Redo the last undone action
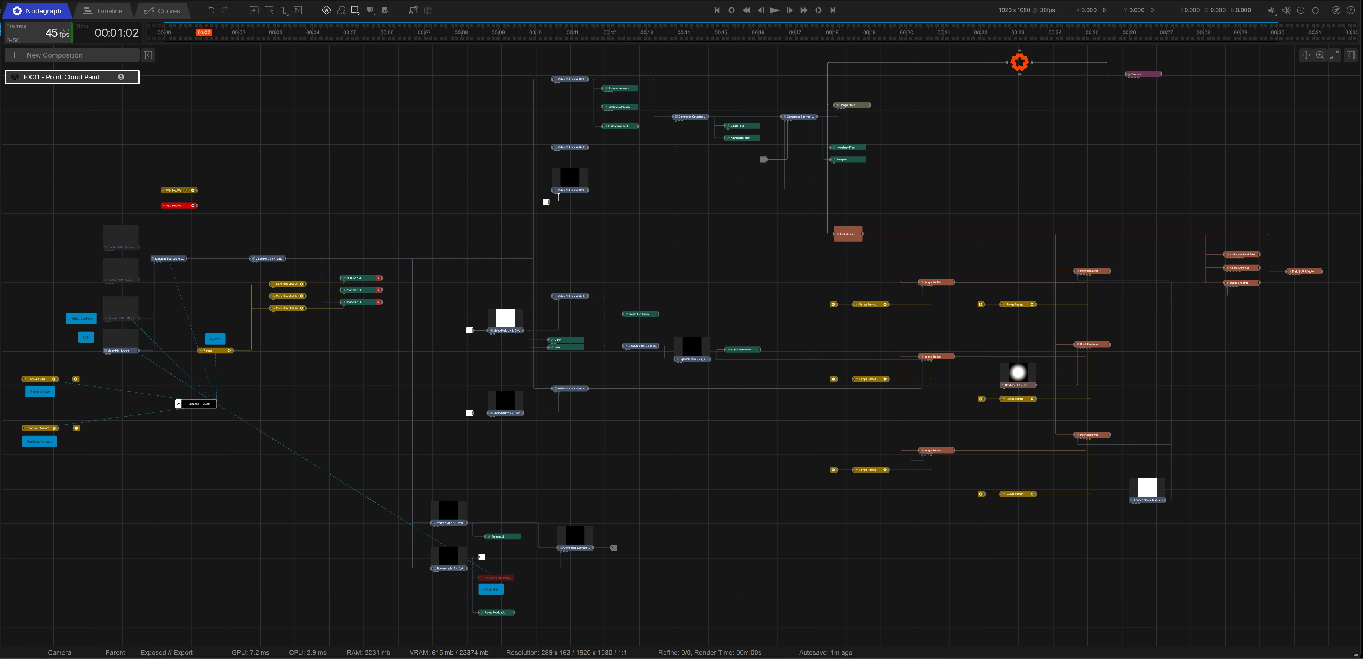This screenshot has width=1363, height=659. tap(225, 10)
